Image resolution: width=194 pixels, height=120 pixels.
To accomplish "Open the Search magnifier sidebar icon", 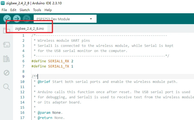I will (7, 87).
